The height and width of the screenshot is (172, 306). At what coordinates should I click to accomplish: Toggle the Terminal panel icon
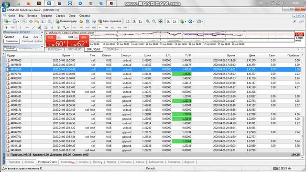click(44, 21)
